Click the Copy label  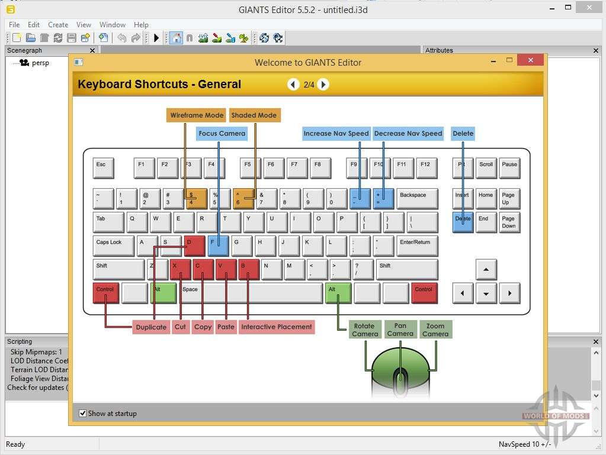pyautogui.click(x=203, y=327)
